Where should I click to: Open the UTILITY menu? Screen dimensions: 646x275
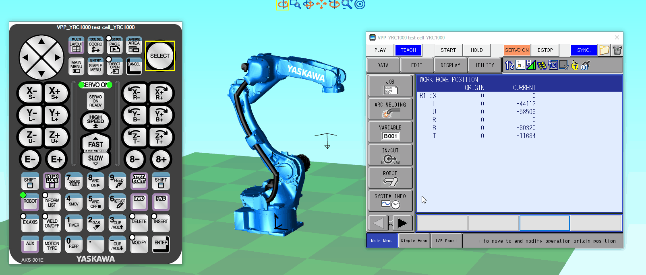click(x=484, y=65)
